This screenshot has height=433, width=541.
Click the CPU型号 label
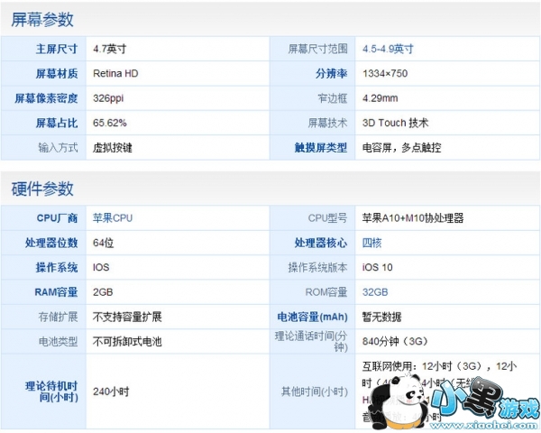pos(328,218)
